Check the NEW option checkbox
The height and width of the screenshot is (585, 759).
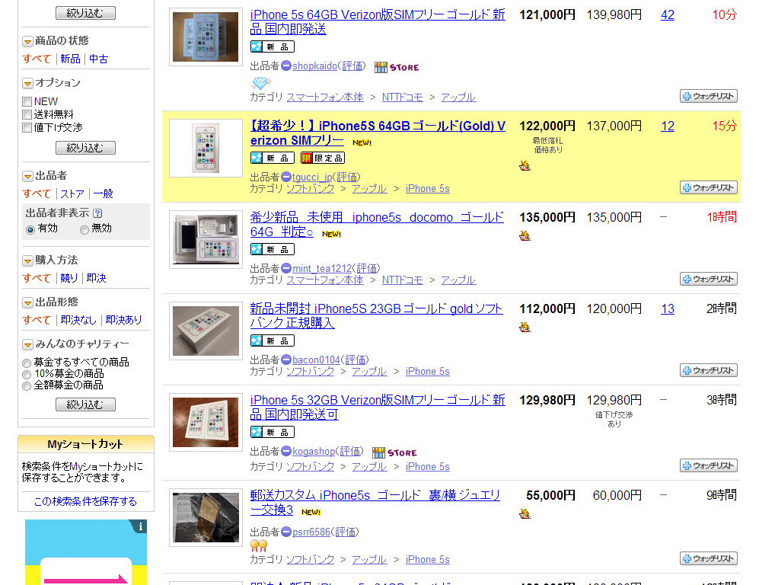coord(27,102)
